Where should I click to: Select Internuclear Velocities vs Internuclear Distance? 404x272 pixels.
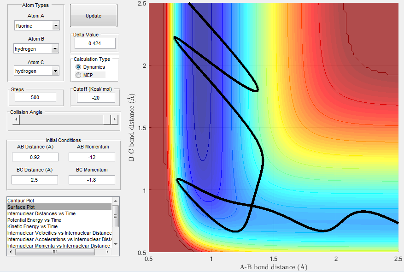(59, 233)
